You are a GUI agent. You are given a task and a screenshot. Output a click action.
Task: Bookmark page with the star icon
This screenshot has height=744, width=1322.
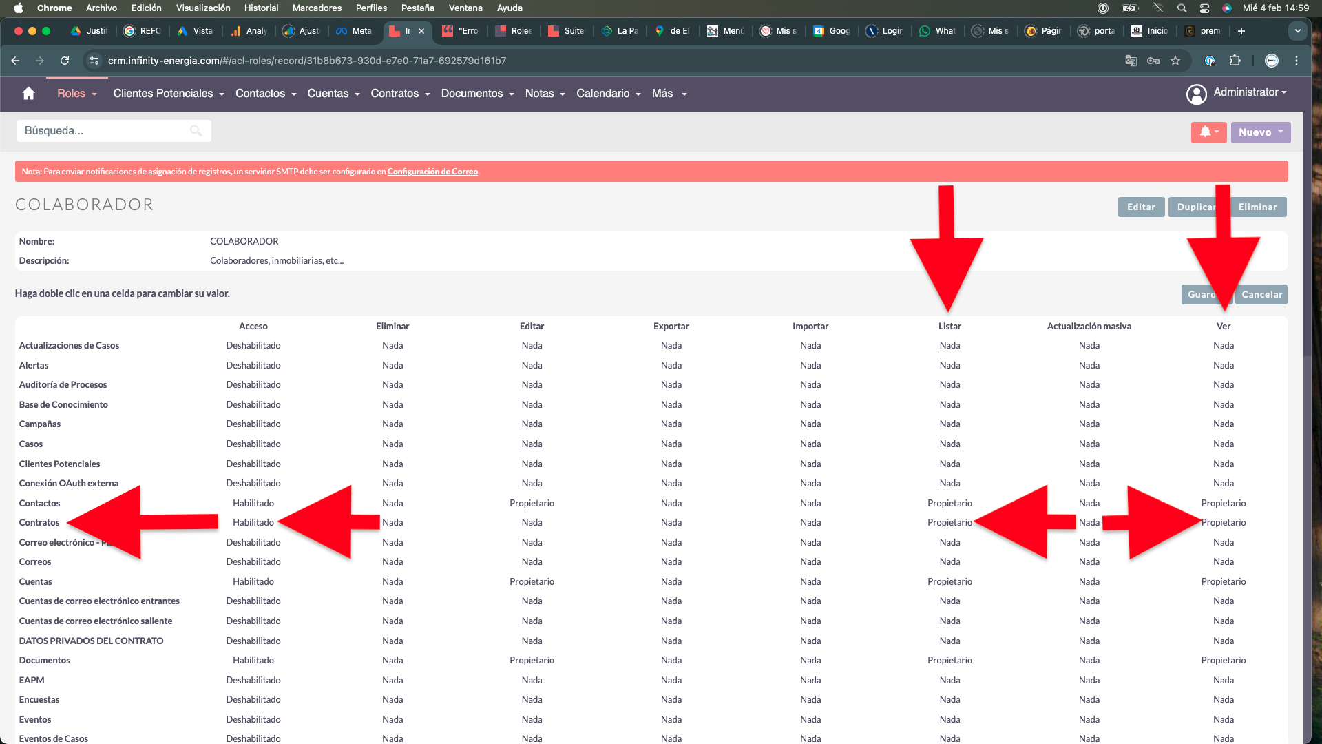click(1175, 61)
